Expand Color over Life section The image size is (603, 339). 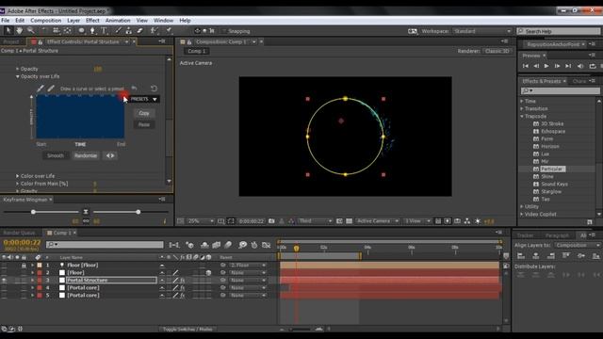coord(17,176)
